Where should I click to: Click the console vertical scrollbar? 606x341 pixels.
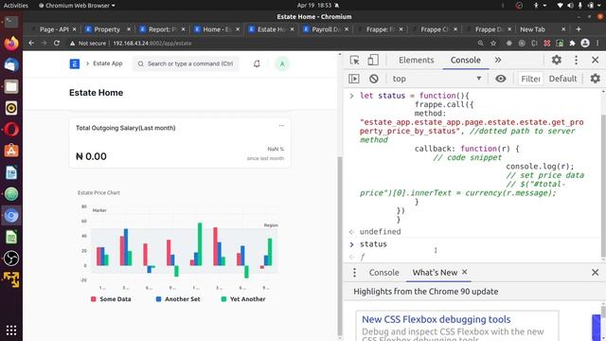tap(603, 186)
